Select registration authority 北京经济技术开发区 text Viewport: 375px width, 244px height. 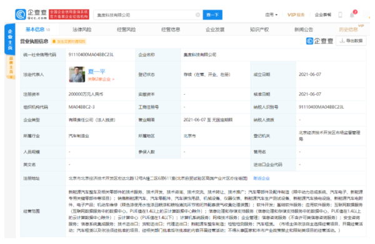coord(329,135)
